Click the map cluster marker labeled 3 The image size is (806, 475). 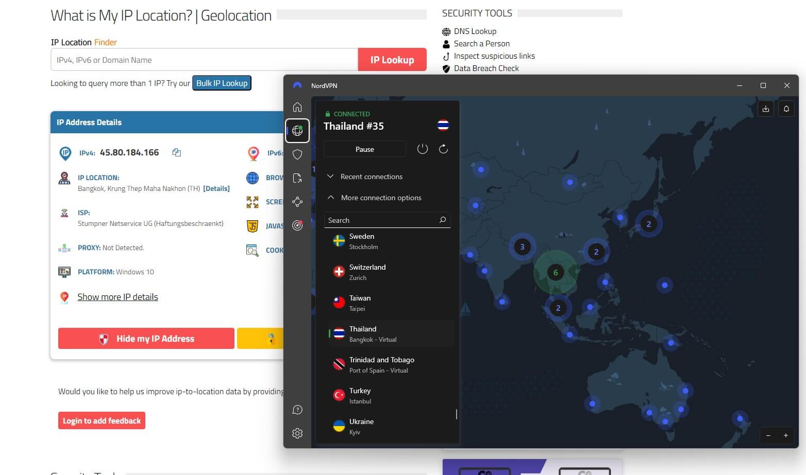tap(522, 247)
